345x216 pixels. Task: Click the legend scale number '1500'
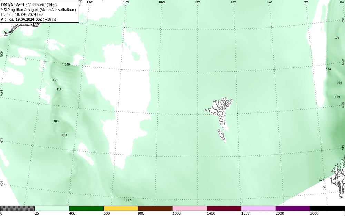click(x=246, y=213)
